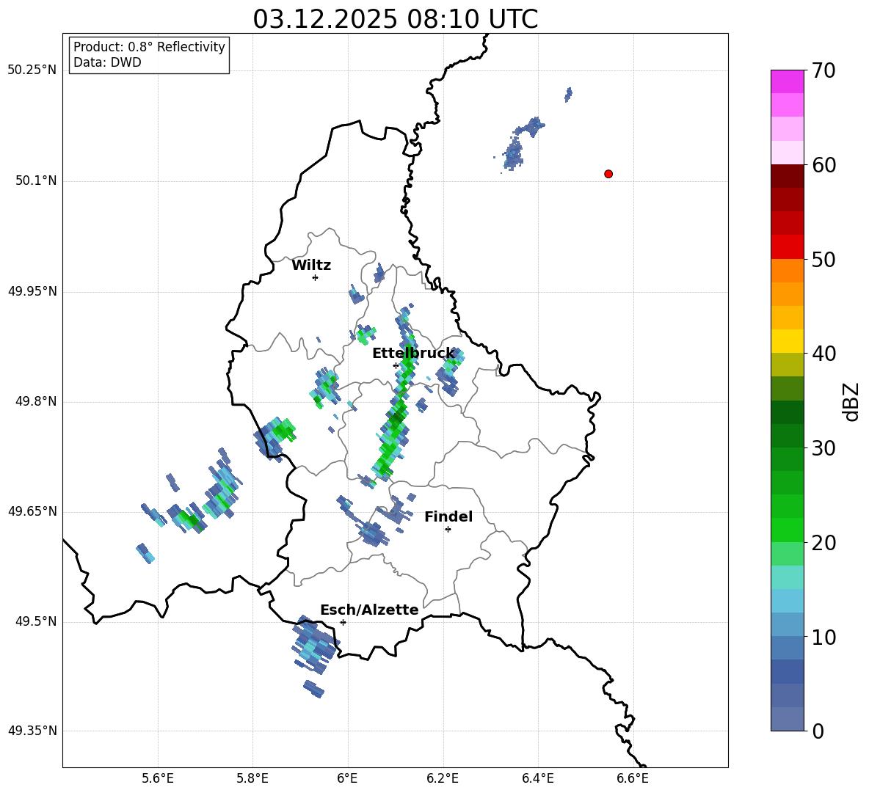Click the 6.4°E longitude label
Viewport: 869px width, 793px height.
point(537,778)
